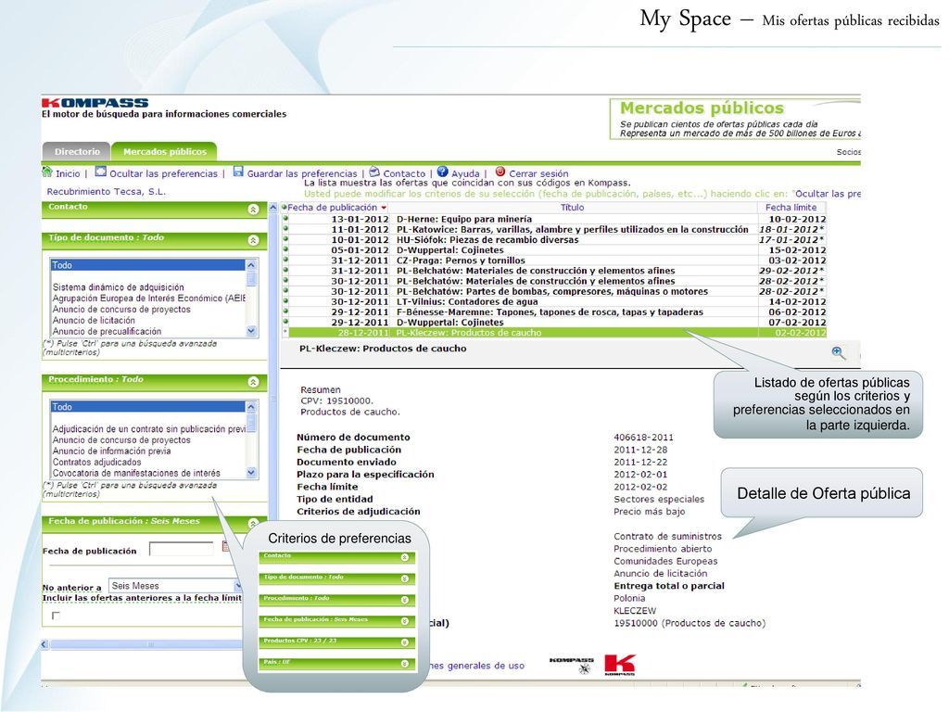
Task: Open offer LT-Vilnius: Contadores de agua
Action: (x=467, y=301)
